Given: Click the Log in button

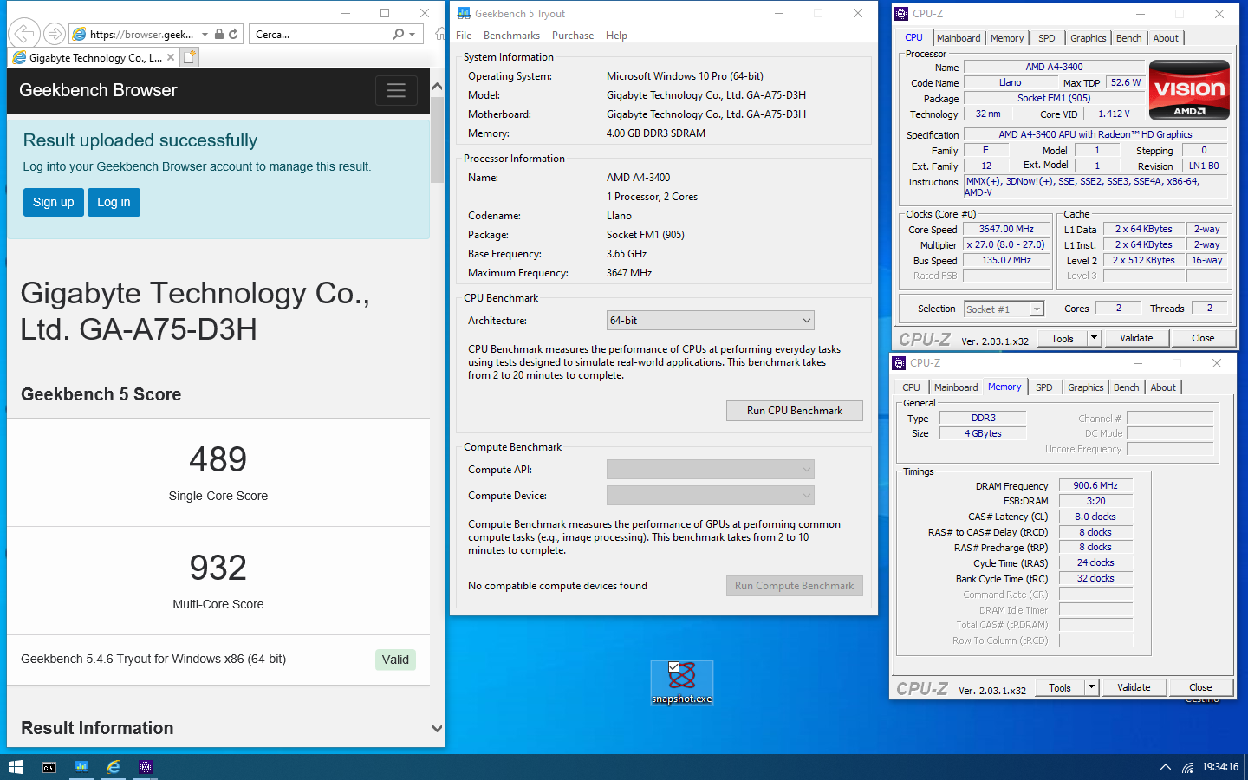Looking at the screenshot, I should 114,202.
